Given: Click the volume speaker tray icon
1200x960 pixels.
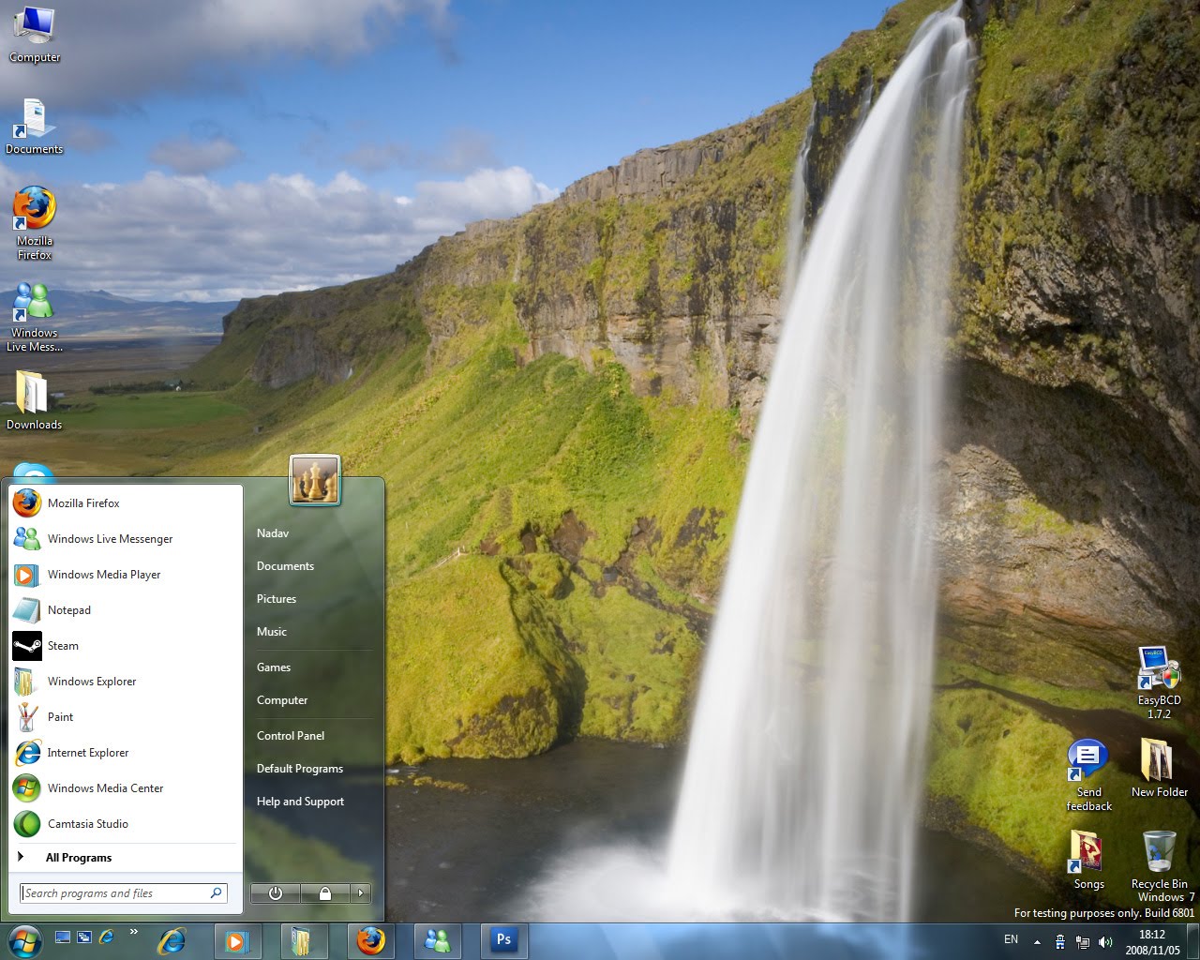Looking at the screenshot, I should [x=1105, y=941].
